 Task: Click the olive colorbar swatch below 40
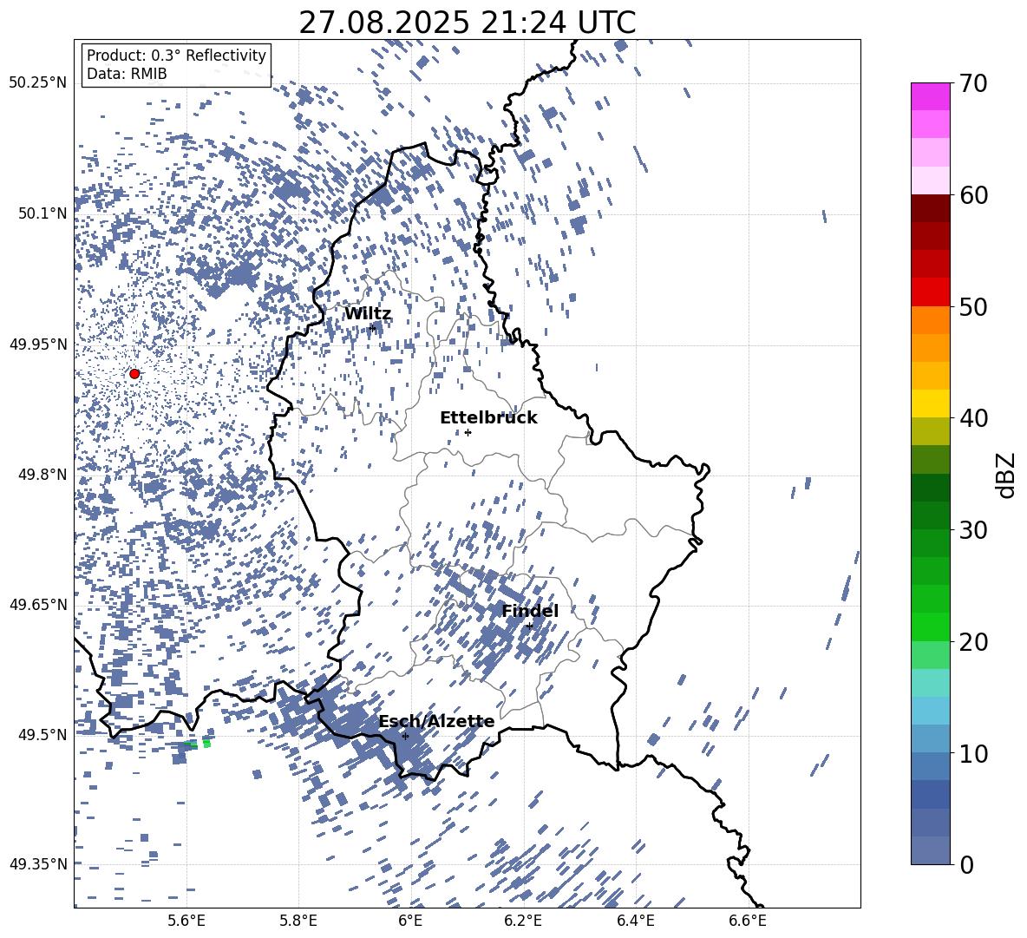[931, 431]
